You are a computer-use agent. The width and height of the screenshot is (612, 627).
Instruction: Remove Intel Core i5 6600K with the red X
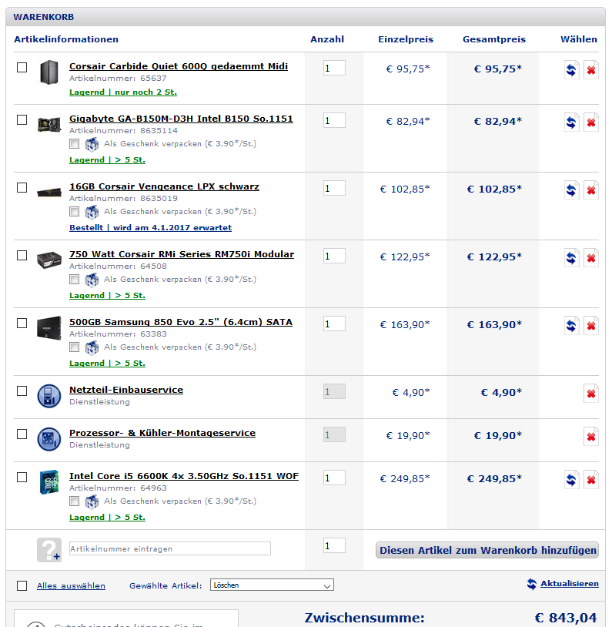[x=591, y=479]
